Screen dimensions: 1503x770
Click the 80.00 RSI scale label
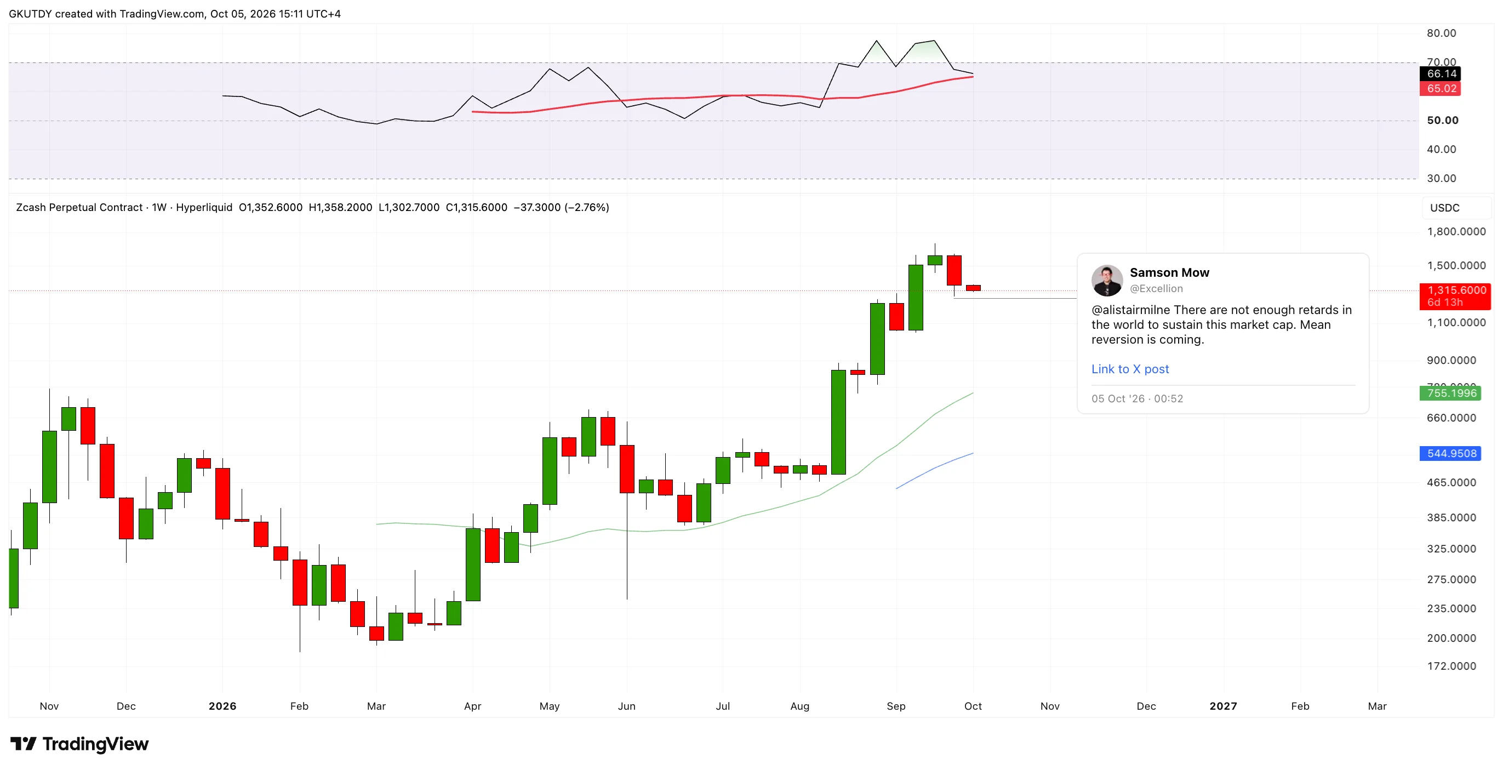1441,33
